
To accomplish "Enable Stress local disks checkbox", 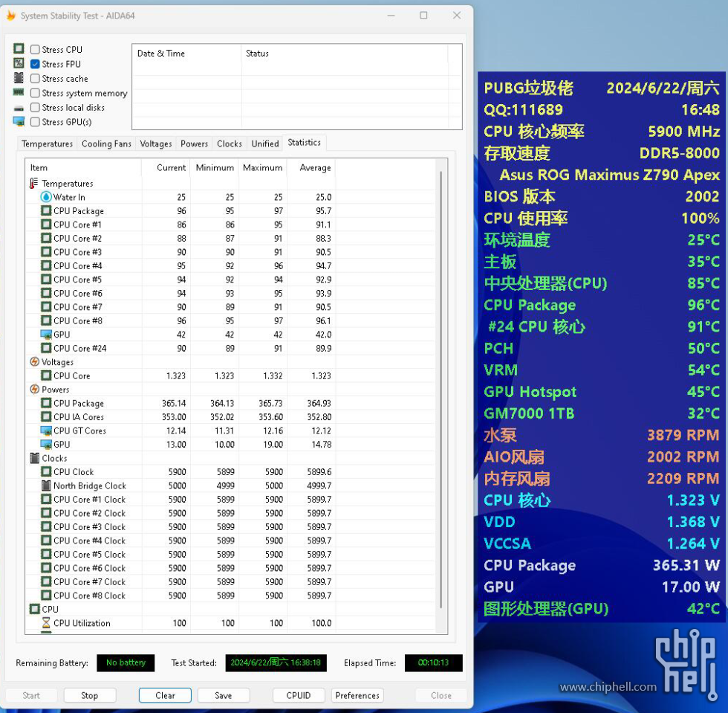I will click(x=35, y=107).
